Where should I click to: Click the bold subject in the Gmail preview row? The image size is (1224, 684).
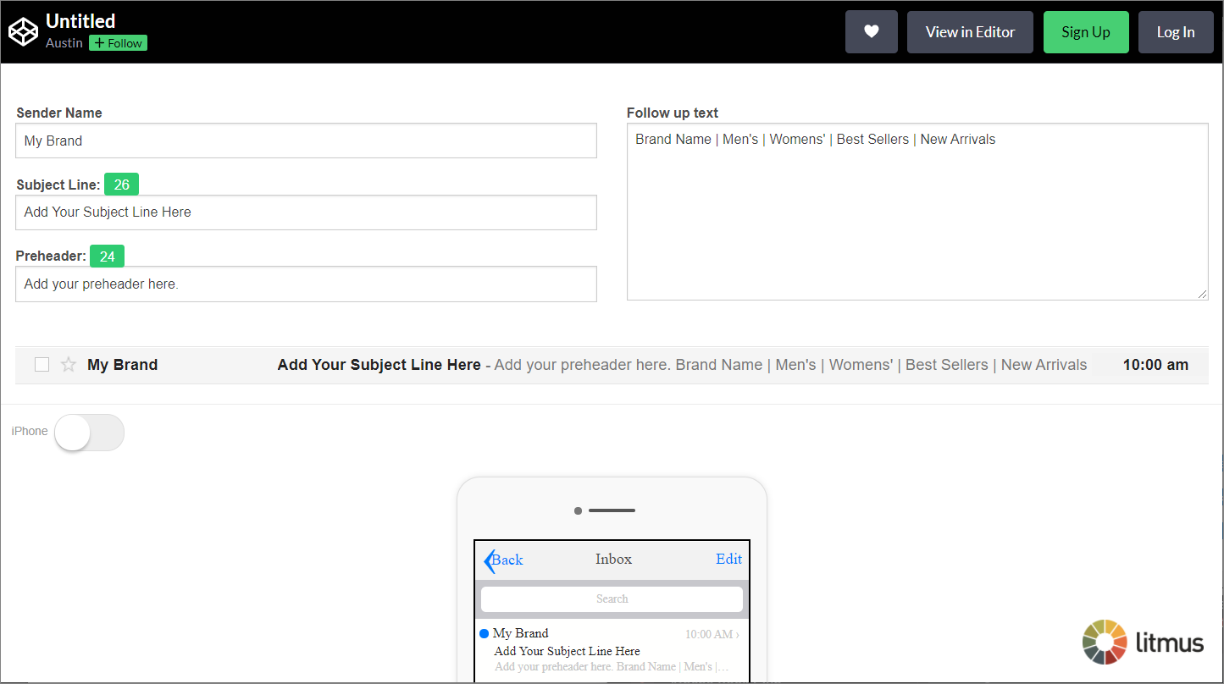coord(379,365)
